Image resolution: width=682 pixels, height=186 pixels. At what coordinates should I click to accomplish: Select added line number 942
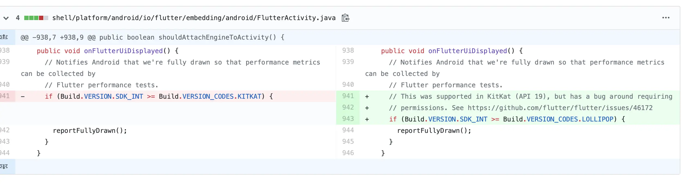tap(348, 108)
